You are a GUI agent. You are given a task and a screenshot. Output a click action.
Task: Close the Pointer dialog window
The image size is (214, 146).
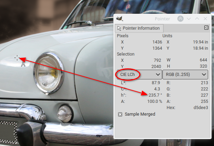click(205, 19)
